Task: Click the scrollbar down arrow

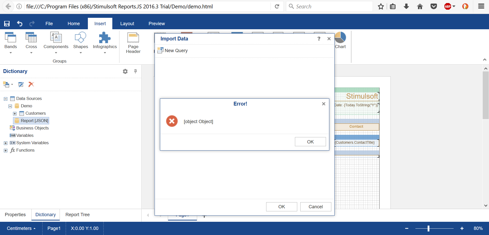Action: 486,205
